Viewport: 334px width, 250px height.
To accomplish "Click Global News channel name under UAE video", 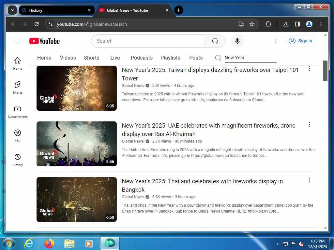I will click(132, 141).
